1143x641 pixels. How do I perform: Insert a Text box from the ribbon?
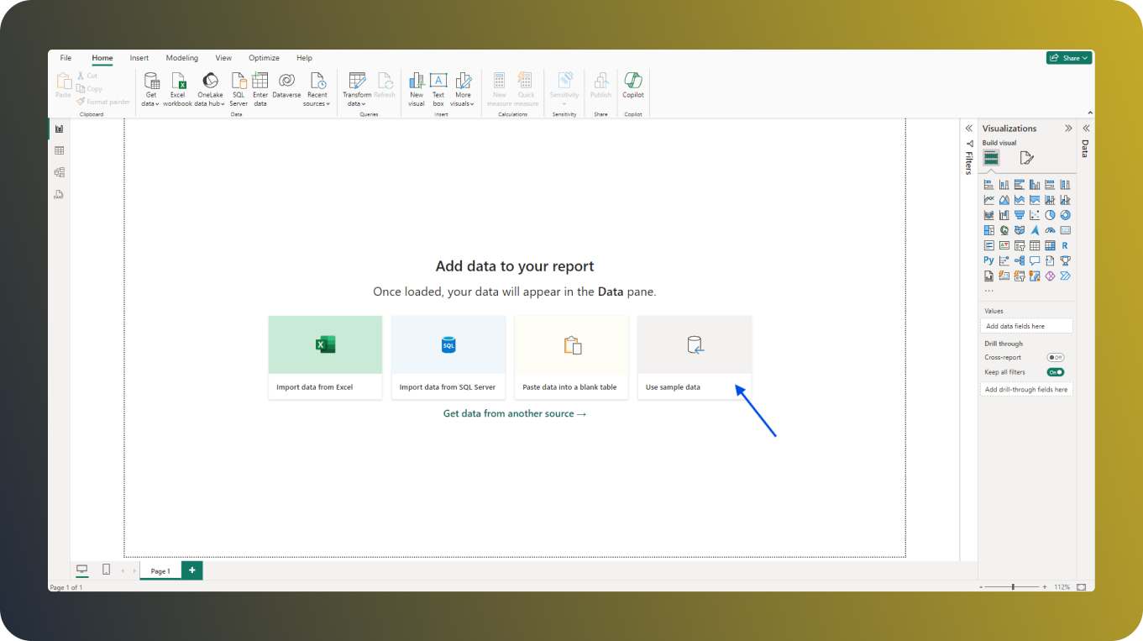click(x=438, y=88)
